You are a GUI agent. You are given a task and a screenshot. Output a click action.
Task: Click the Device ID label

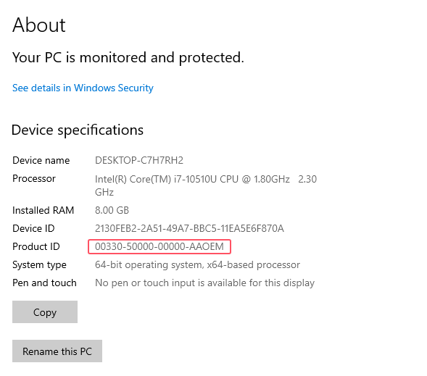(33, 228)
